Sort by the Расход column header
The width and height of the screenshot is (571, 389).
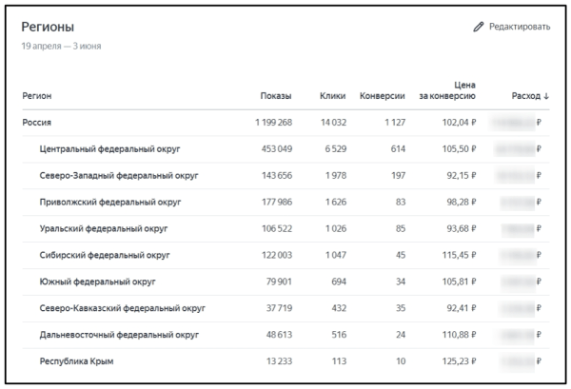click(526, 96)
